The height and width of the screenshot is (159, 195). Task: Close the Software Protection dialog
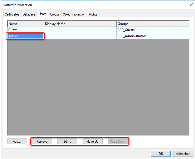191,5
